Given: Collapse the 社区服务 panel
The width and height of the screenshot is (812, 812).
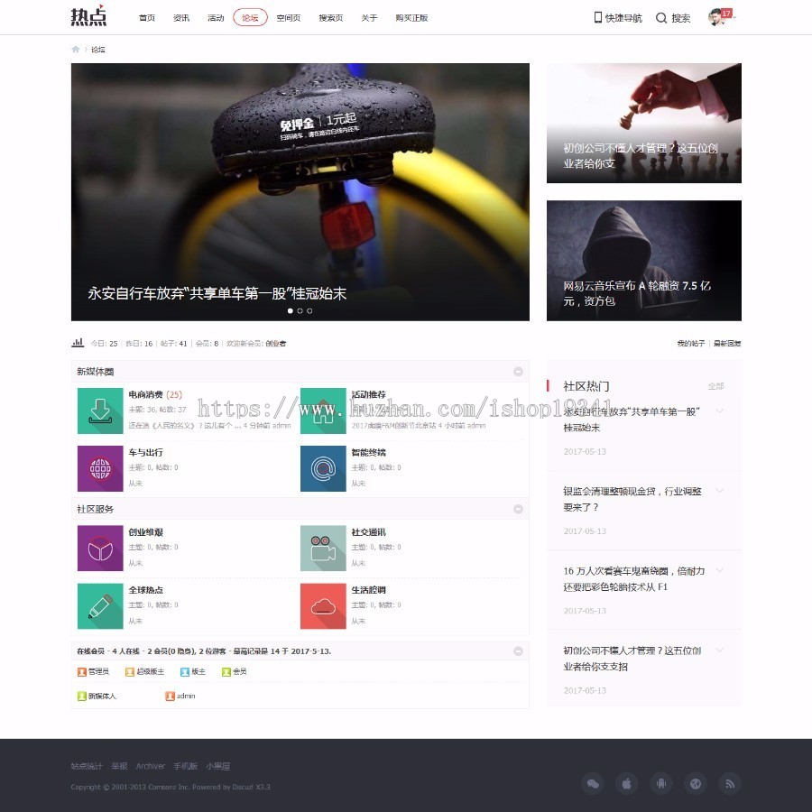Looking at the screenshot, I should (519, 509).
